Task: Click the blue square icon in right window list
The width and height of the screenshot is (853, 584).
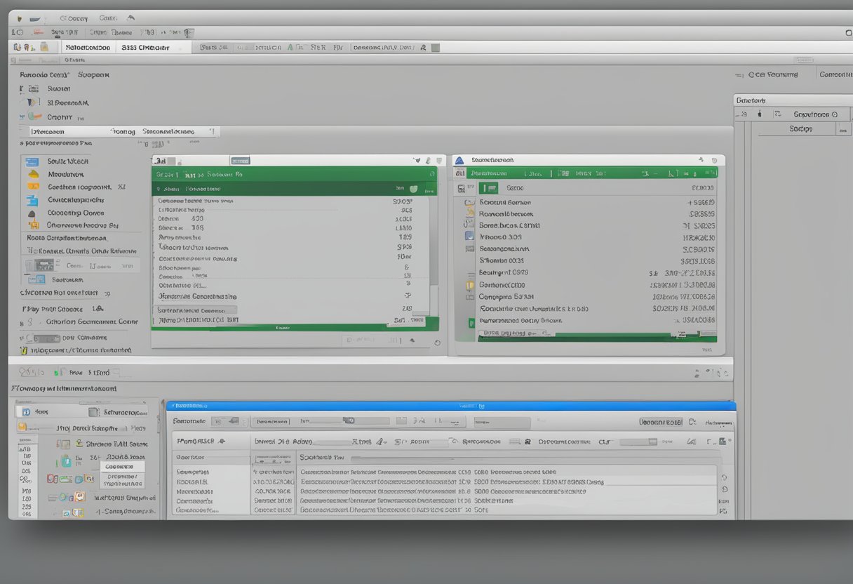Action: 469,236
